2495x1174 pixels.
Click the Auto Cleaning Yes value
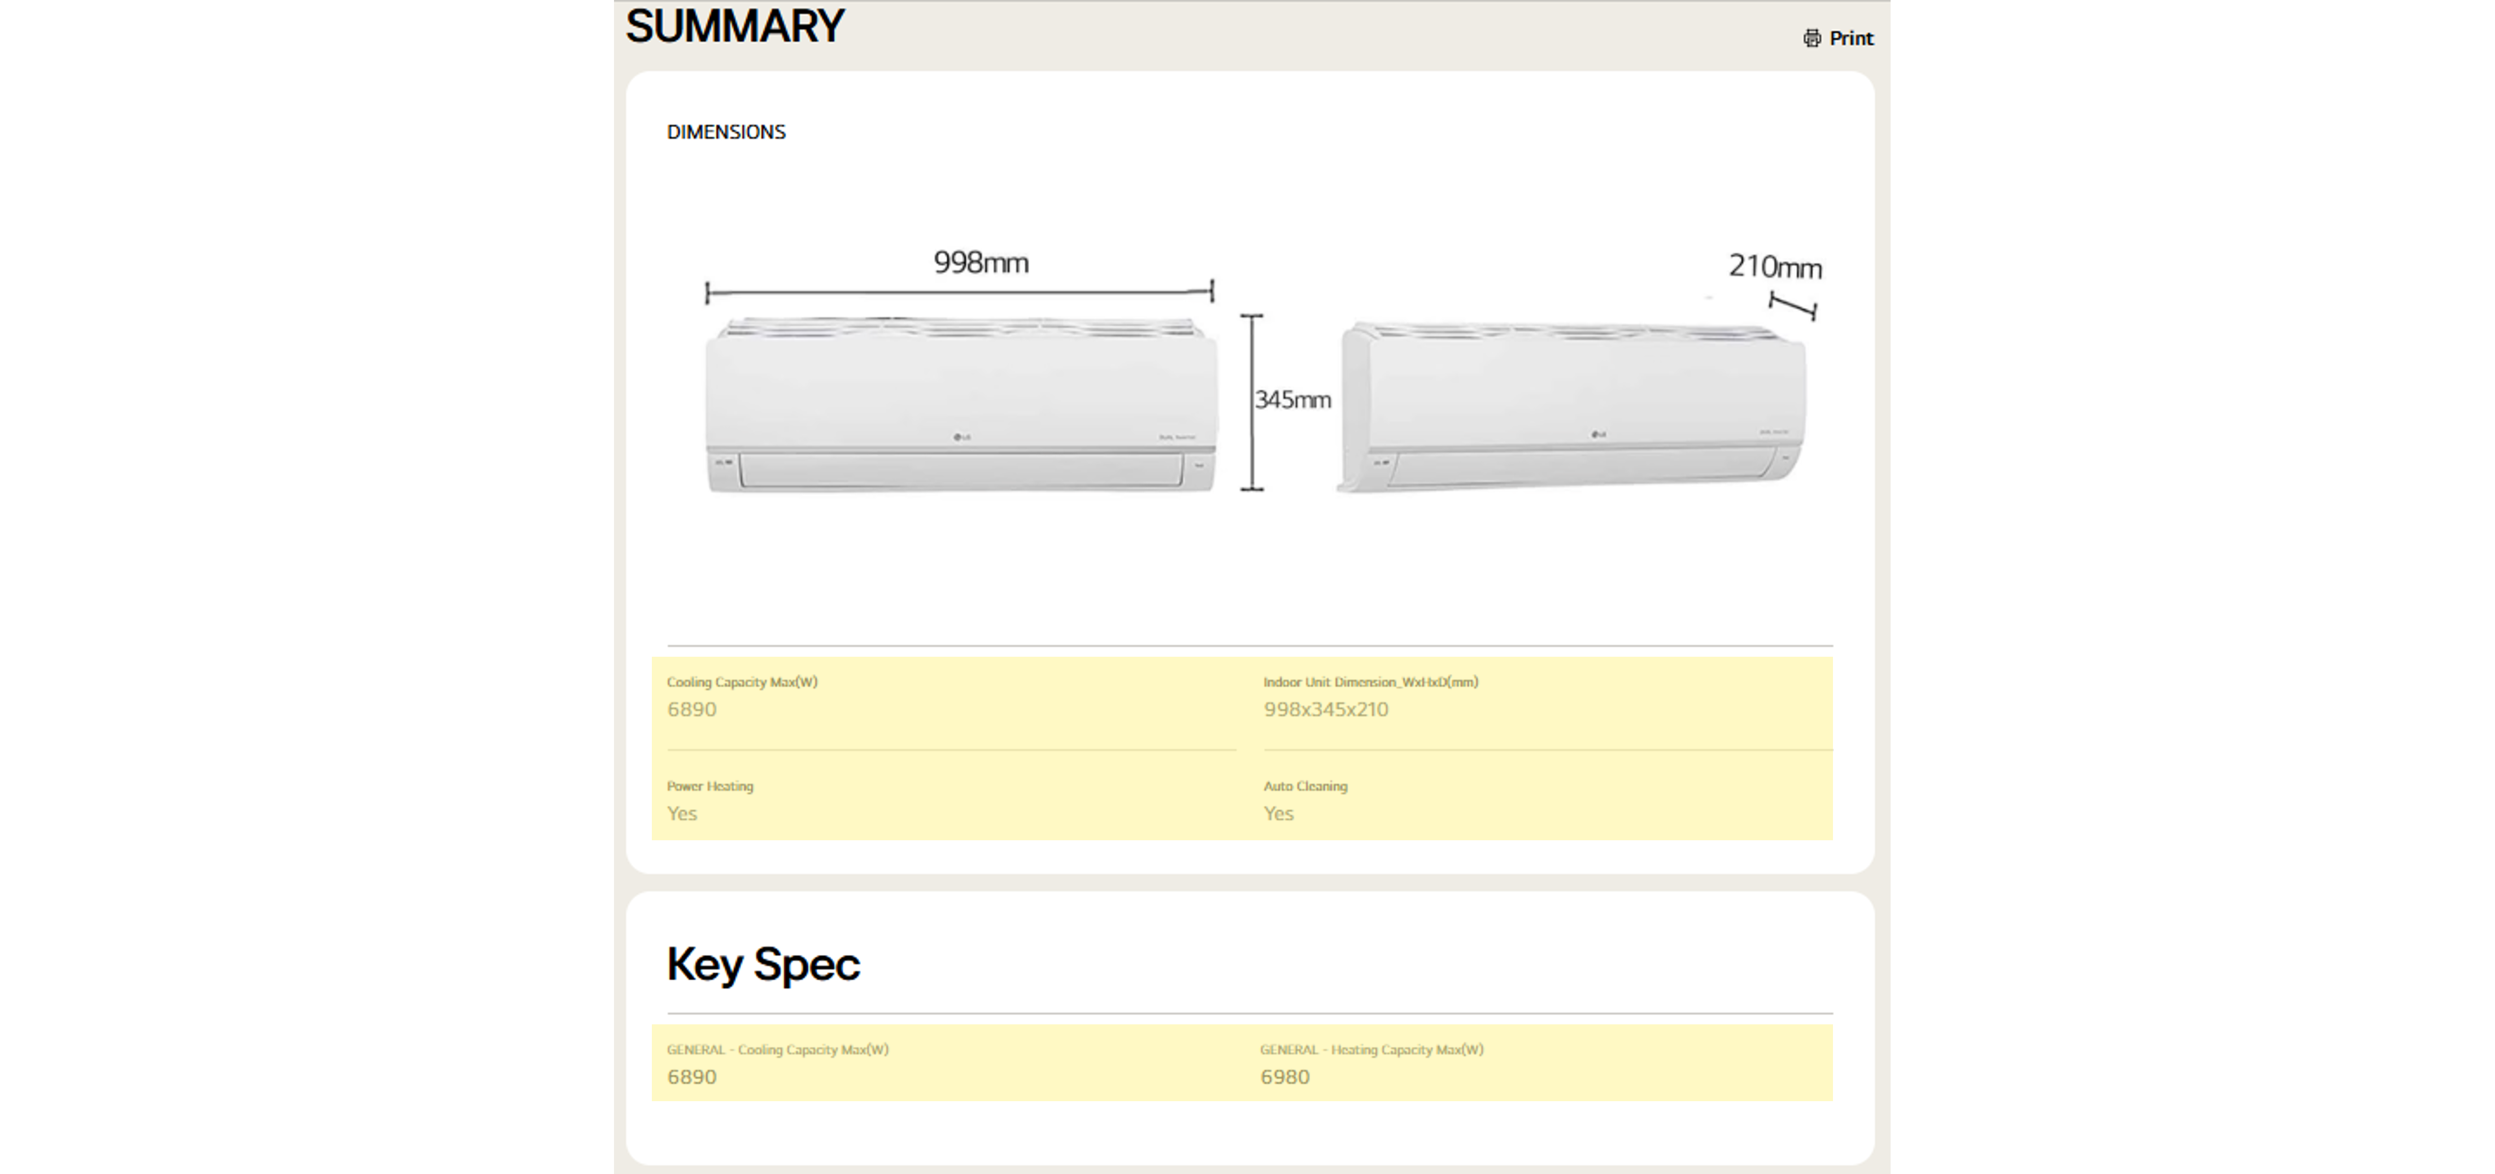click(x=1278, y=814)
